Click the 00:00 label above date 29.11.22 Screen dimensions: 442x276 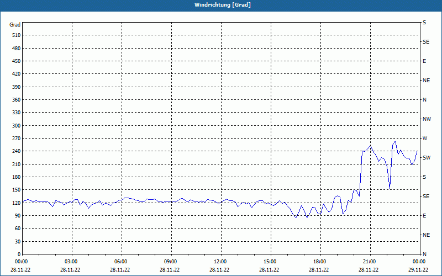pos(419,262)
